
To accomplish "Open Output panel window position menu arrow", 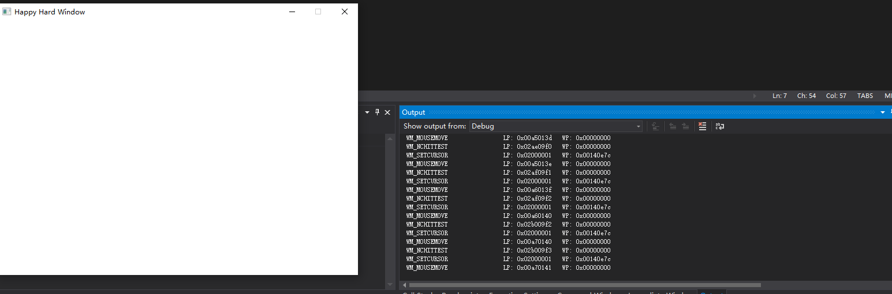I will tap(883, 112).
